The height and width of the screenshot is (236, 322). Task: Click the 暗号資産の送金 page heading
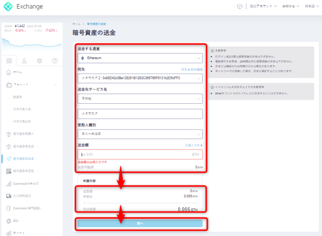(94, 33)
